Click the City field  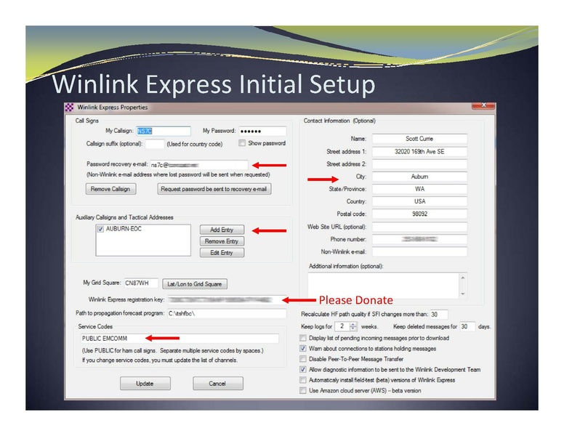pos(419,177)
